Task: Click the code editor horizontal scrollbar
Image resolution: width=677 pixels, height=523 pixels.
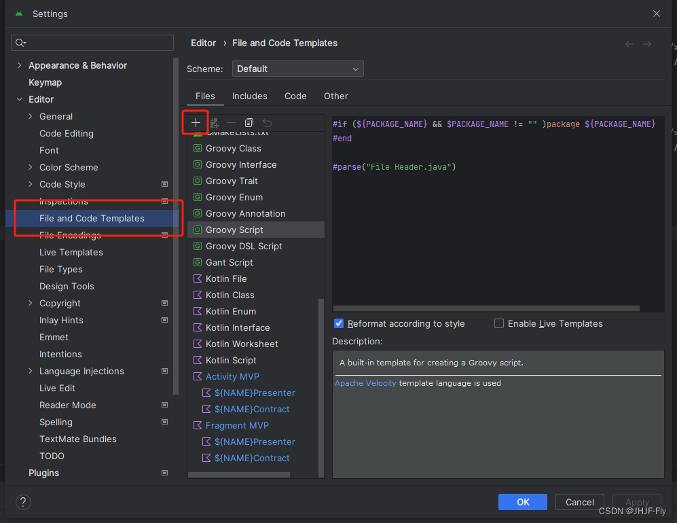Action: click(x=486, y=308)
